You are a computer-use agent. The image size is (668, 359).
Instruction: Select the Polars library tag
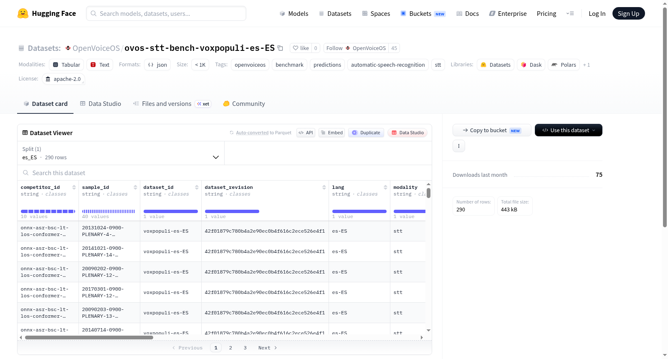pos(564,65)
